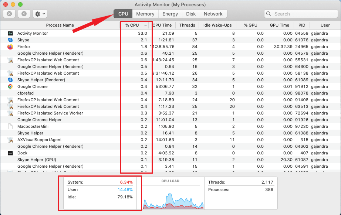341x215 pixels.
Task: Click the Skype Helper (Renderer) icon
Action: tap(10, 80)
